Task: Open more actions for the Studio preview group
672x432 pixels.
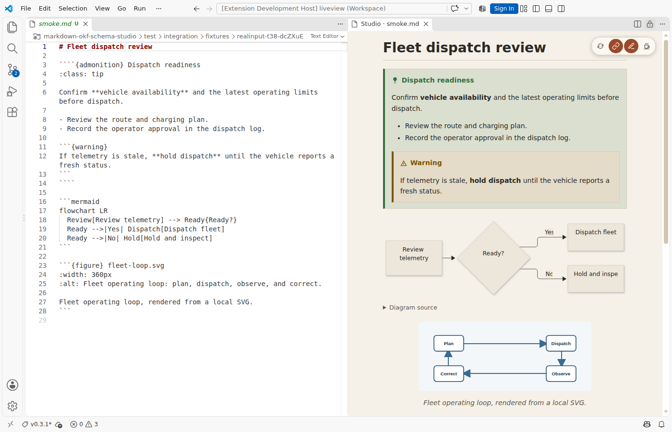Action: click(x=662, y=24)
